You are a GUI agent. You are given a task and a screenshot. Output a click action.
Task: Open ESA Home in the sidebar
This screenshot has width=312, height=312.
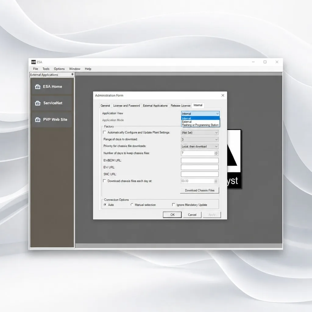51,87
